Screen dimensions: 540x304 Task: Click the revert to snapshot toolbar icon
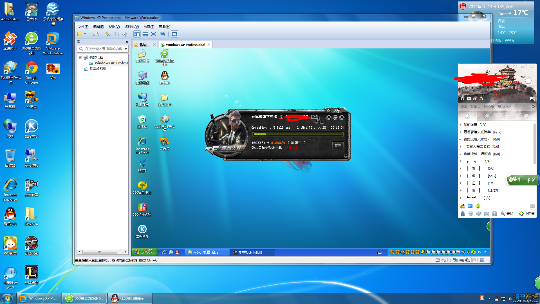(x=116, y=34)
